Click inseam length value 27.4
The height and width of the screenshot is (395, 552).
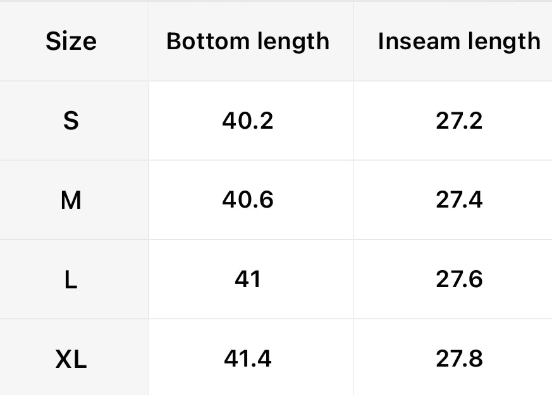point(459,200)
